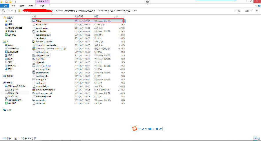
Task: Sort files by the Size column header
Action: point(117,17)
